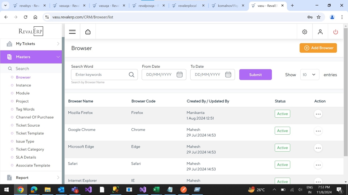Image resolution: width=348 pixels, height=195 pixels.
Task: Open settings gear icon in header
Action: point(304,32)
